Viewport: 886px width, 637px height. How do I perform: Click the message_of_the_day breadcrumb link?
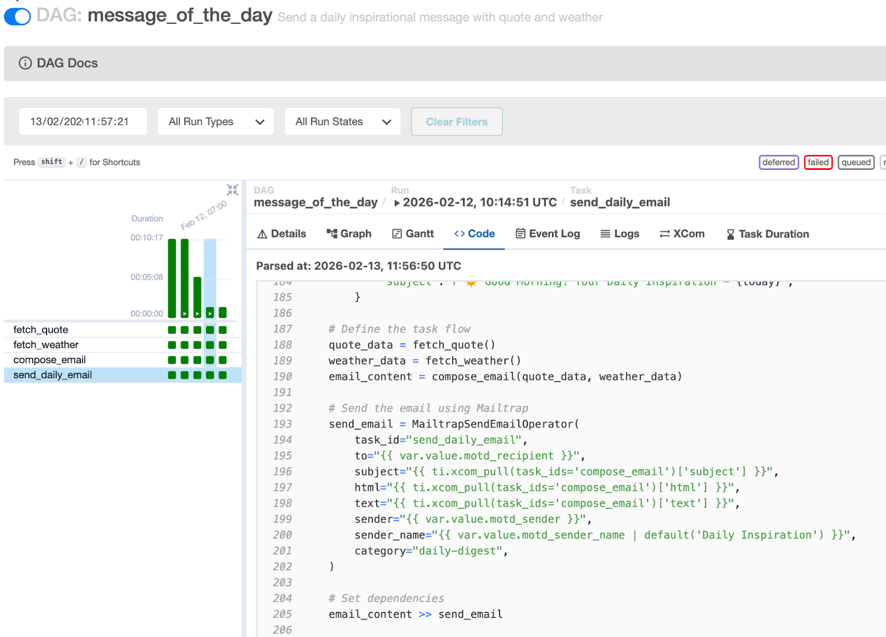pyautogui.click(x=315, y=203)
